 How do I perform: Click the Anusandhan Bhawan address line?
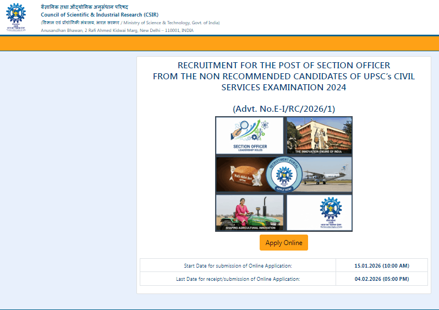coord(117,30)
